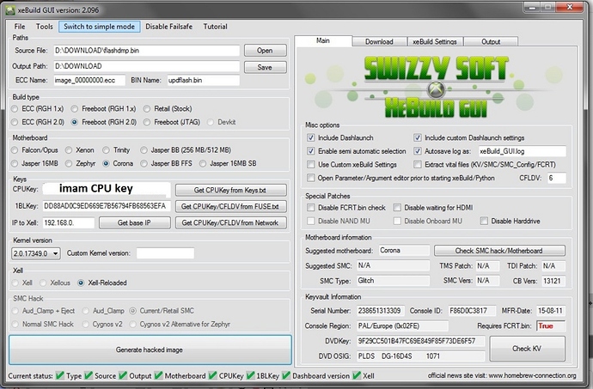Click the DVDKey value field
The image size is (593, 389).
[420, 341]
